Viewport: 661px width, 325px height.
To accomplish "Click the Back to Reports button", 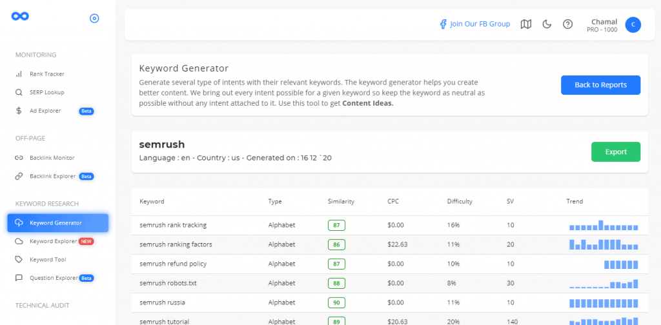I will 600,85.
